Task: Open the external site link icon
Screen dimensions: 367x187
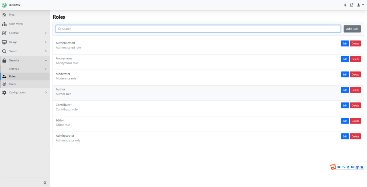Action: point(352,5)
